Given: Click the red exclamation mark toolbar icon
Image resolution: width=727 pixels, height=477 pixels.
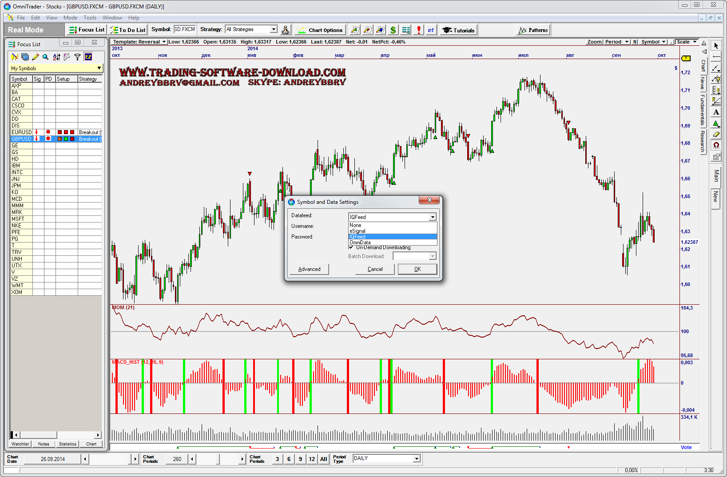Looking at the screenshot, I should (418, 30).
